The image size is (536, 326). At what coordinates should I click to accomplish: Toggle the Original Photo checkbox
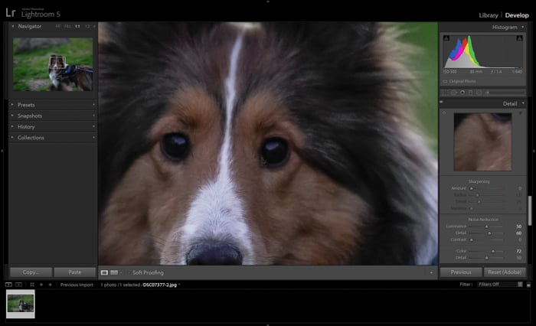445,82
